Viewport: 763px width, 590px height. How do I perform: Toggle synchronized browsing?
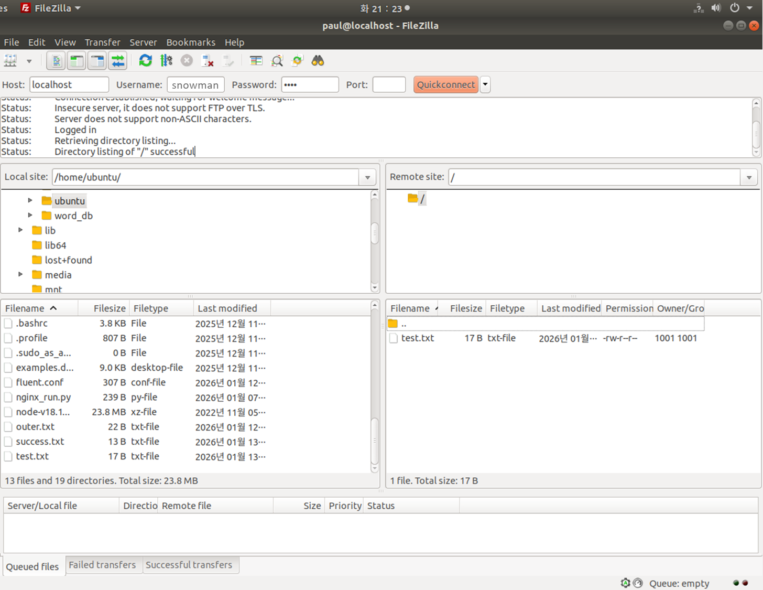tap(297, 61)
